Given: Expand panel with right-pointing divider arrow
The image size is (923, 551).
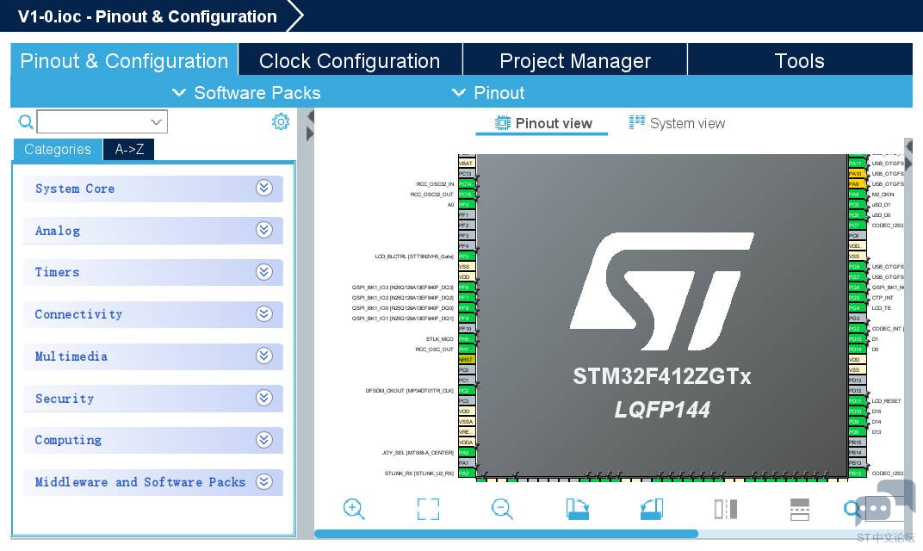Looking at the screenshot, I should [x=310, y=134].
